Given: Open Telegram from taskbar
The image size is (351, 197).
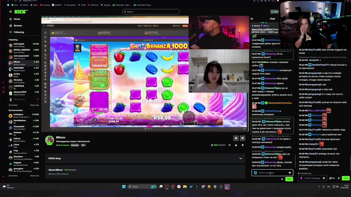Looking at the screenshot, I should coord(203,187).
